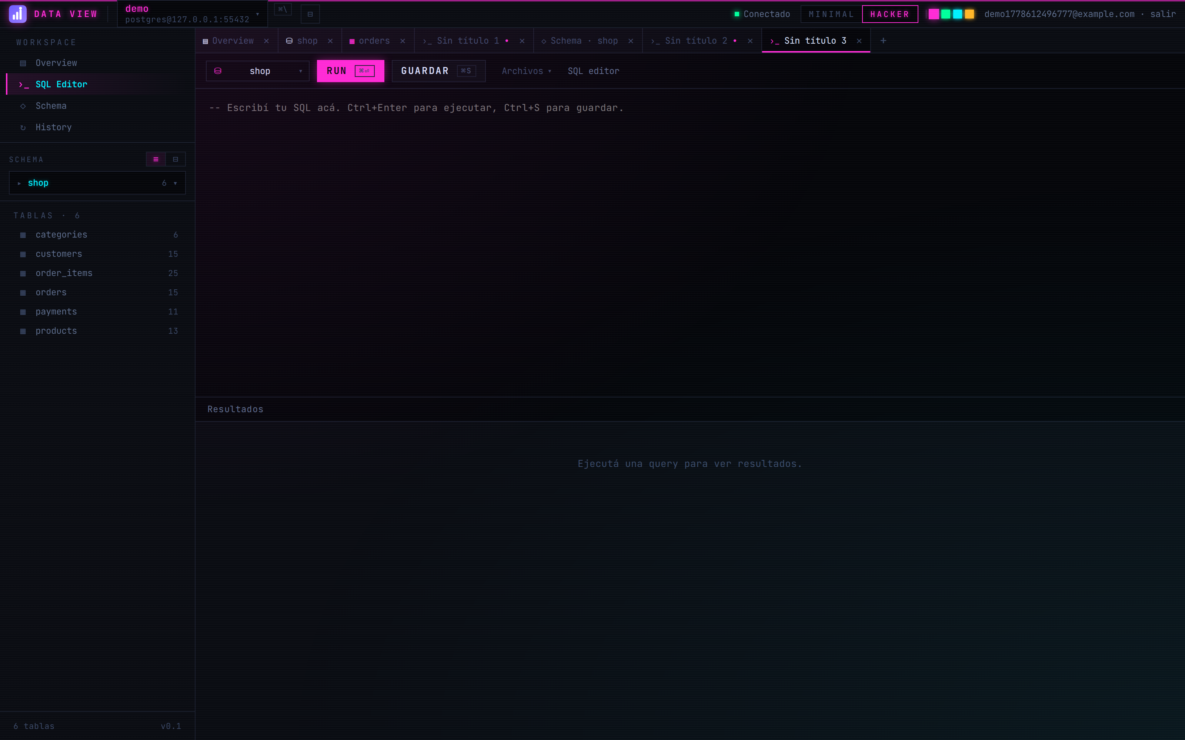Open Schema in the workspace sidebar

(100, 106)
